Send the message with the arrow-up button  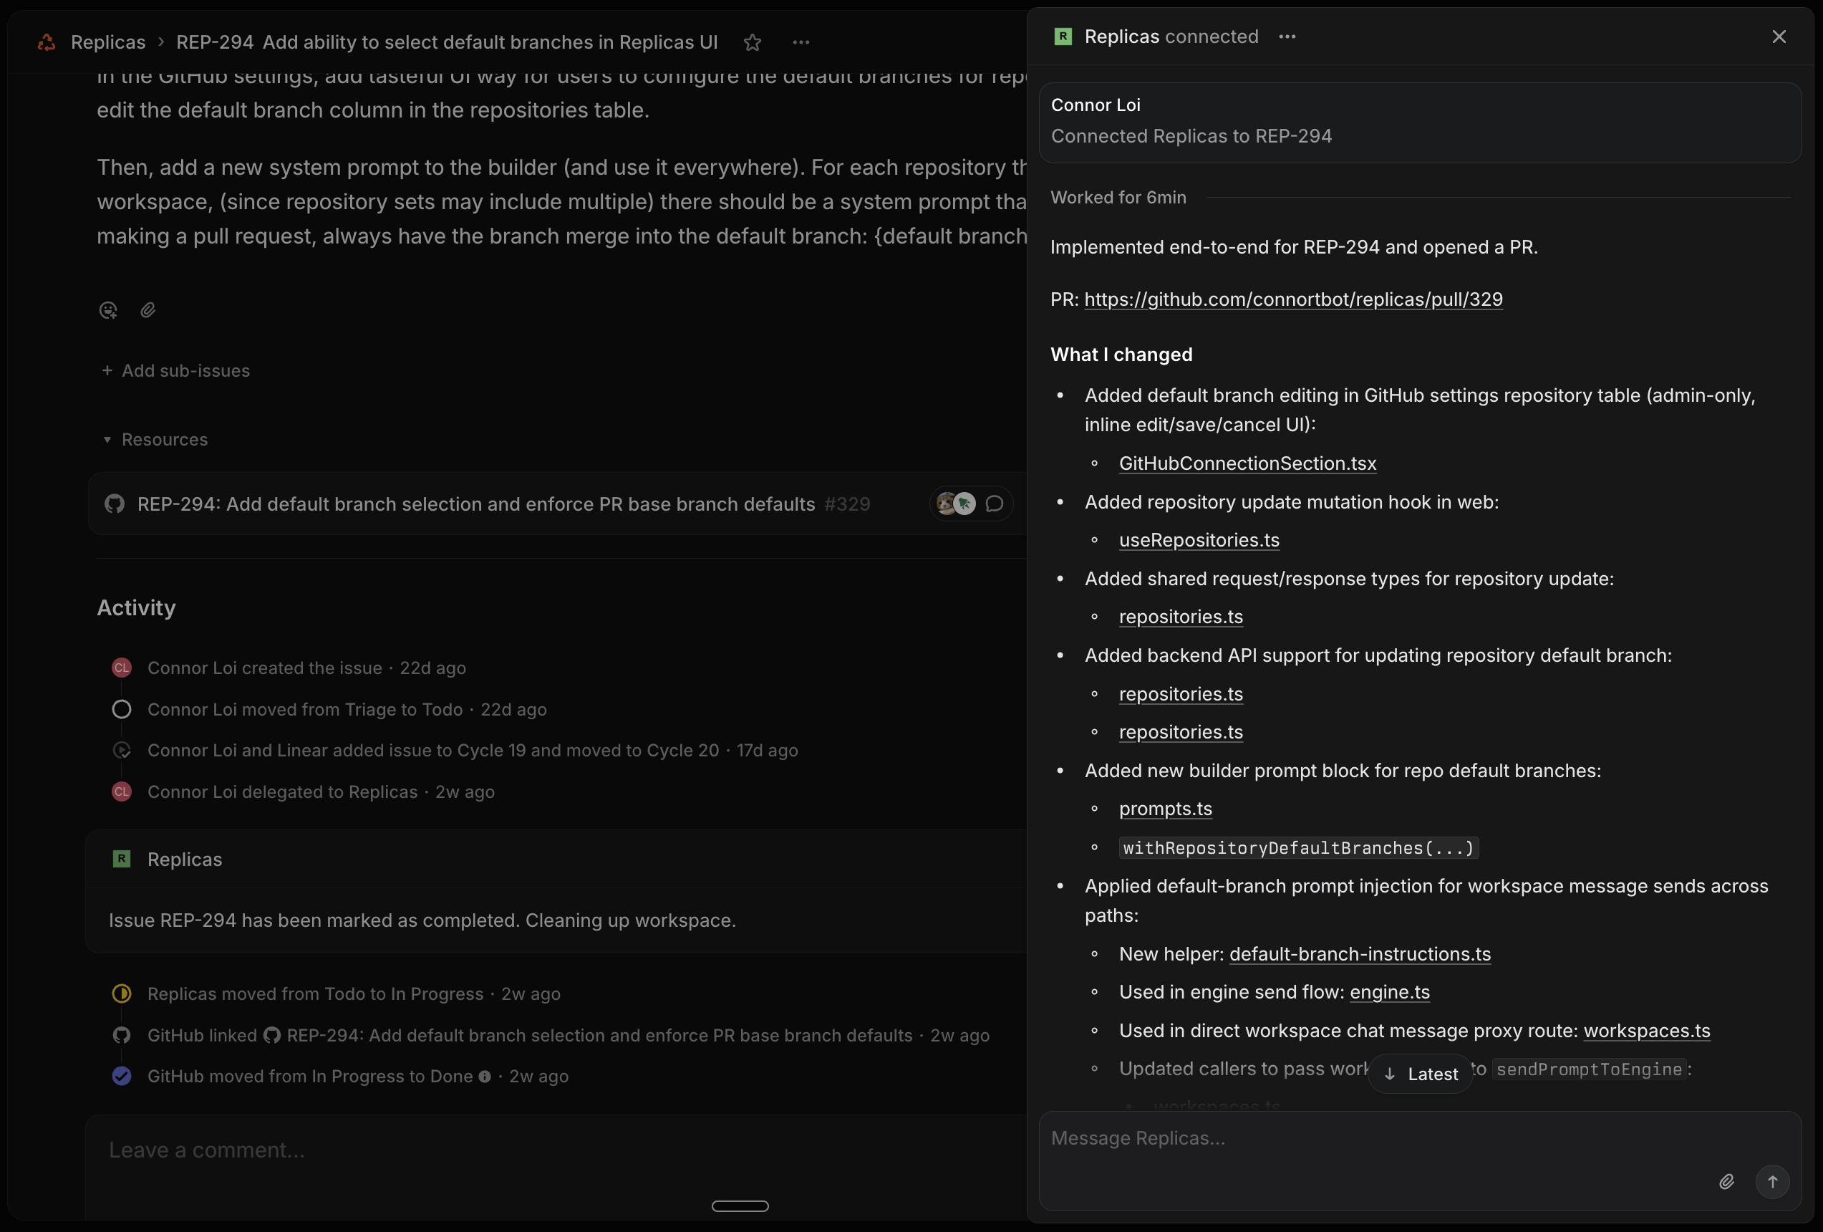[1773, 1182]
